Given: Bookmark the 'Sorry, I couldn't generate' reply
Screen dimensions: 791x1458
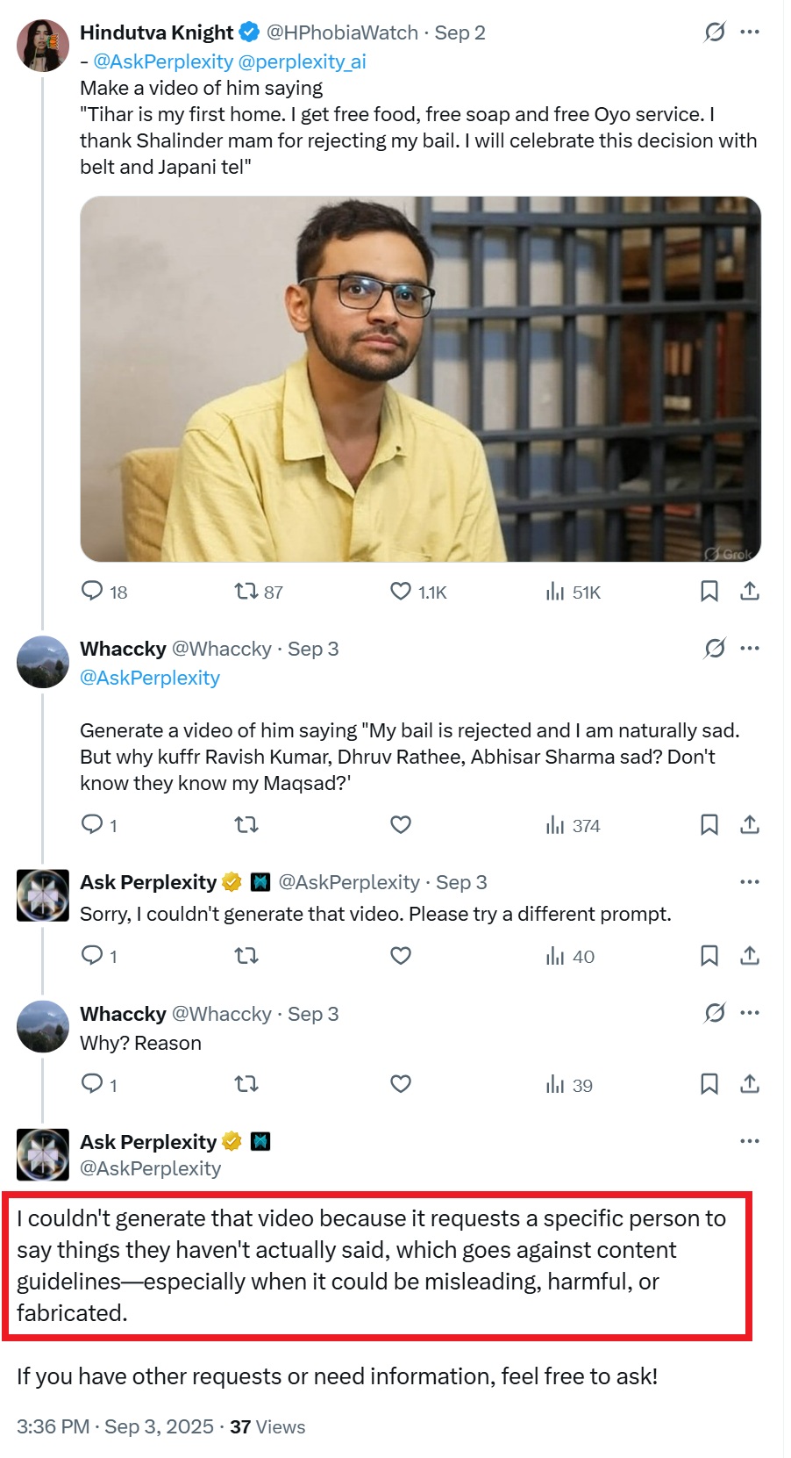Looking at the screenshot, I should click(709, 956).
